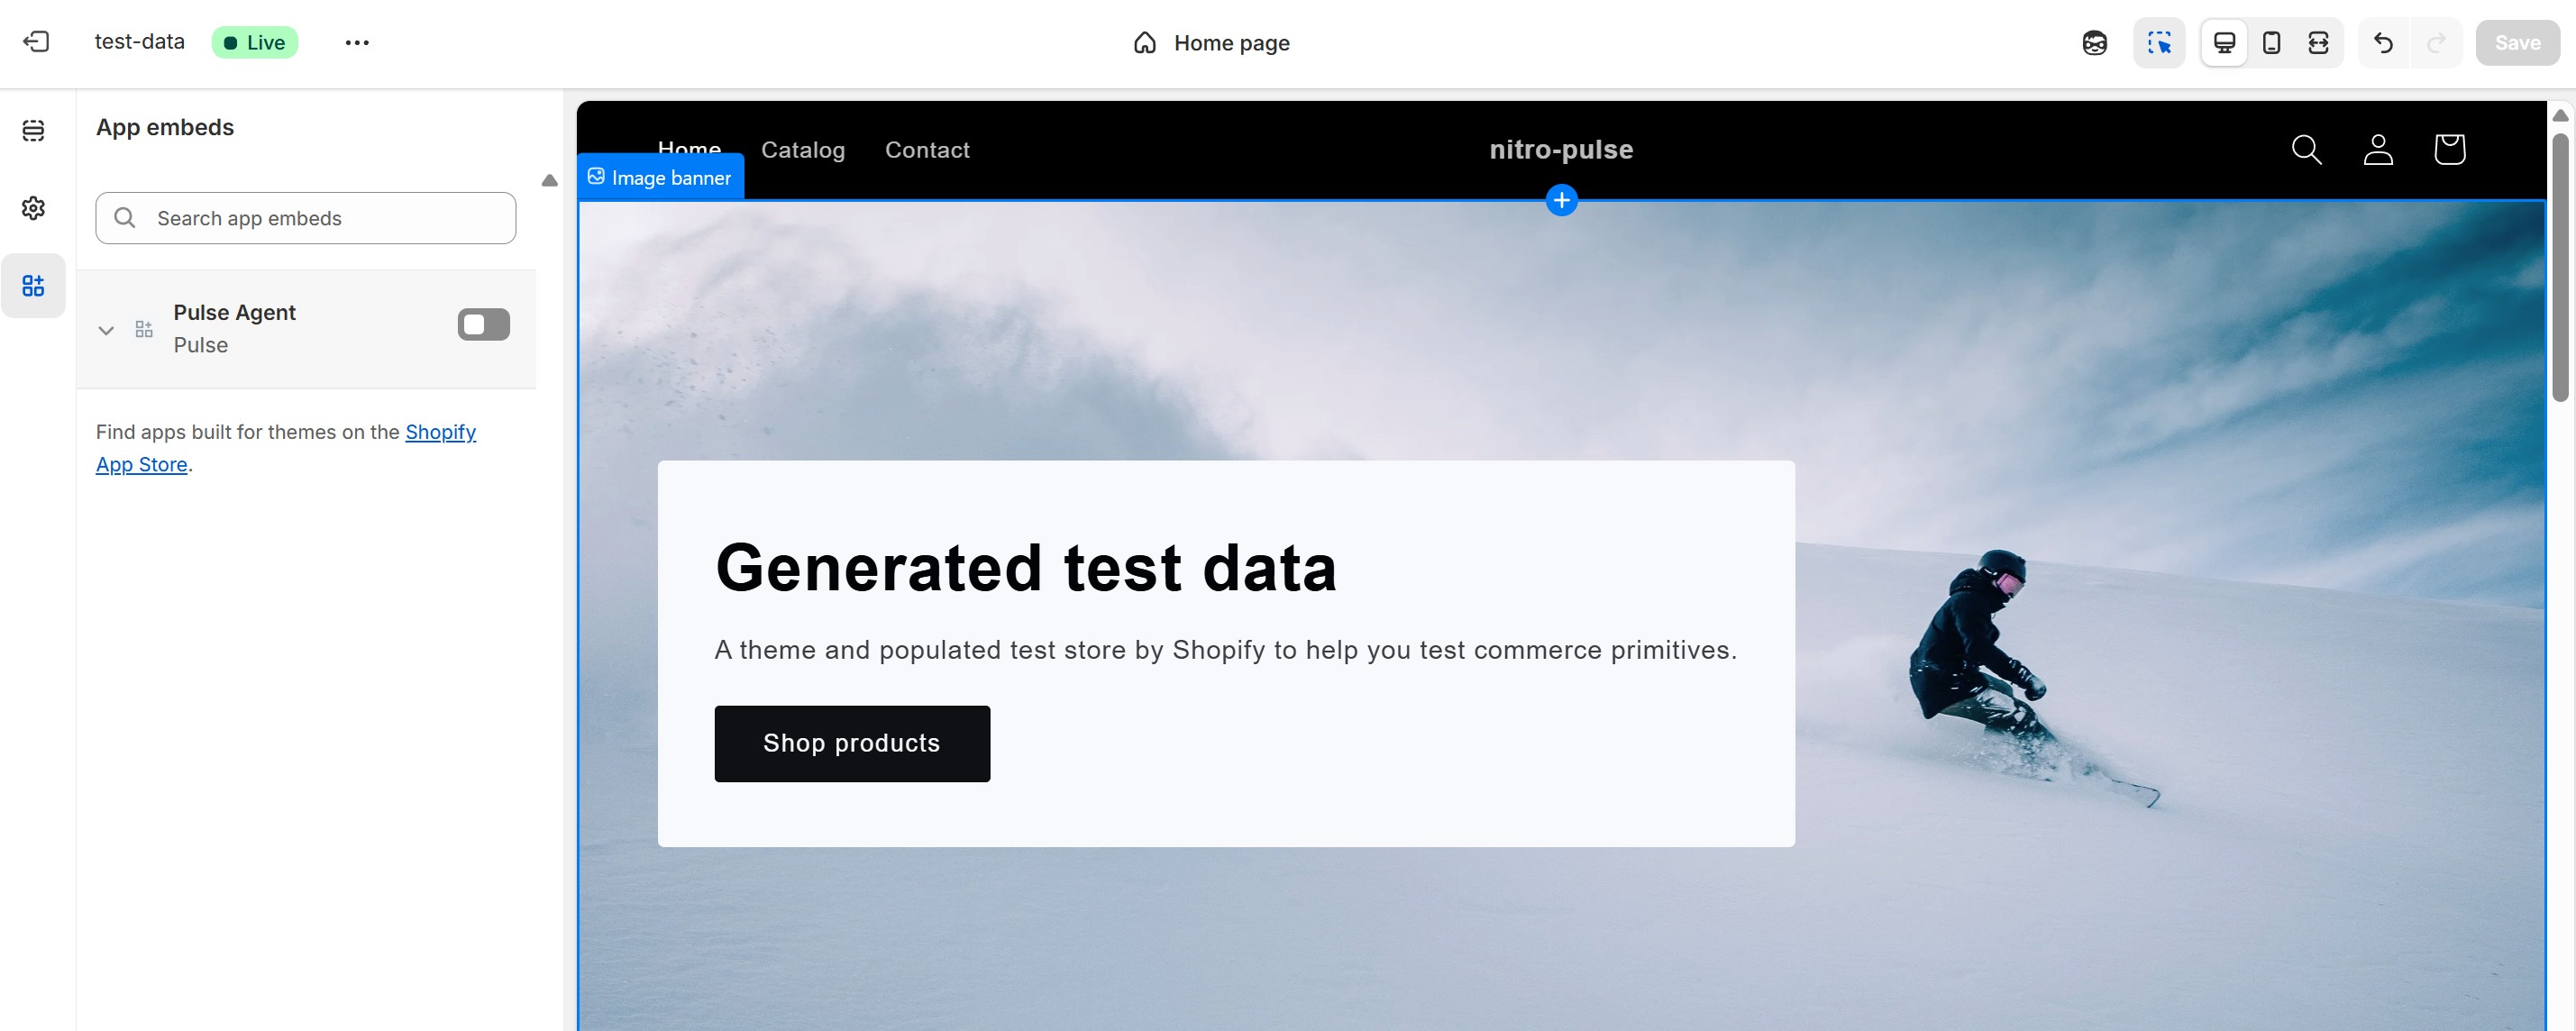2576x1031 pixels.
Task: Click the preview vertical scrollbar
Action: tap(2559, 267)
